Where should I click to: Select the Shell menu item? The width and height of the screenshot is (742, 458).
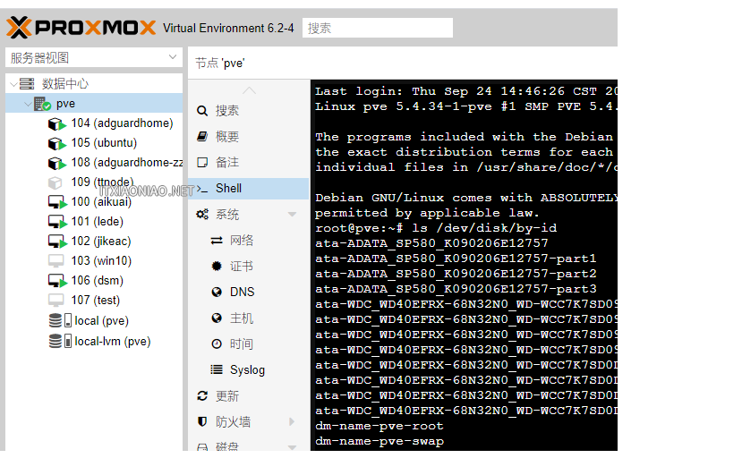pos(249,189)
